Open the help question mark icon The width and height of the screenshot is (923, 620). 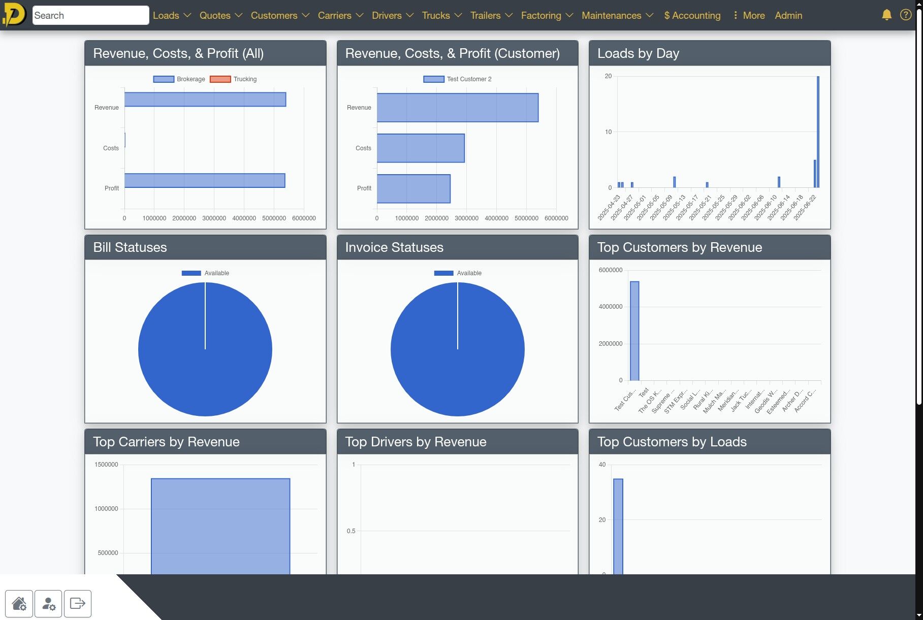tap(905, 15)
